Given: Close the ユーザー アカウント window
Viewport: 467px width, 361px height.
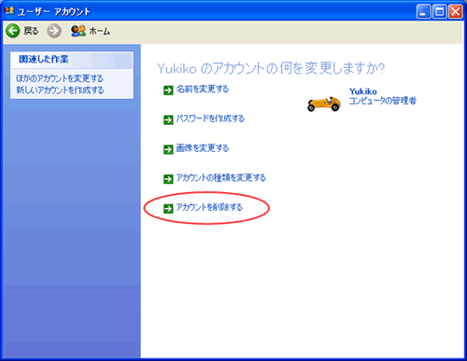Looking at the screenshot, I should tap(456, 12).
